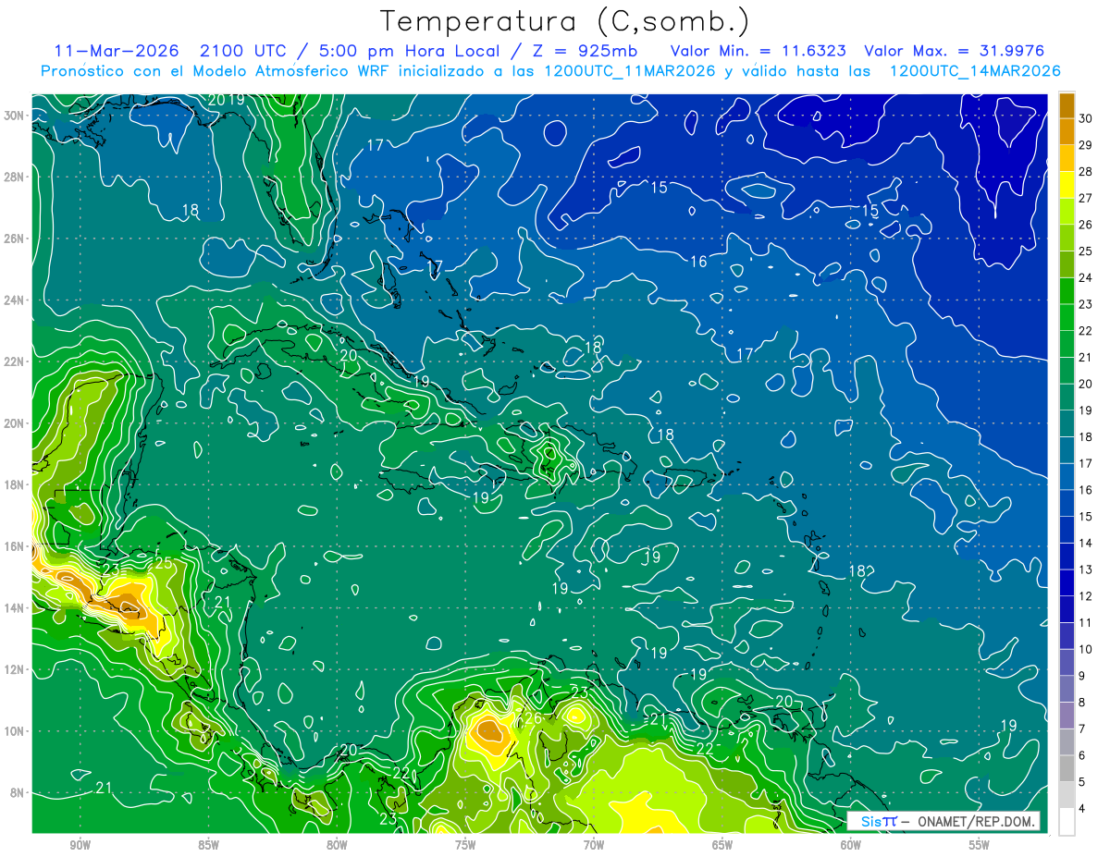Viewport: 1110px width, 857px height.
Task: Click the legend value "15" on color scale
Action: (1086, 517)
